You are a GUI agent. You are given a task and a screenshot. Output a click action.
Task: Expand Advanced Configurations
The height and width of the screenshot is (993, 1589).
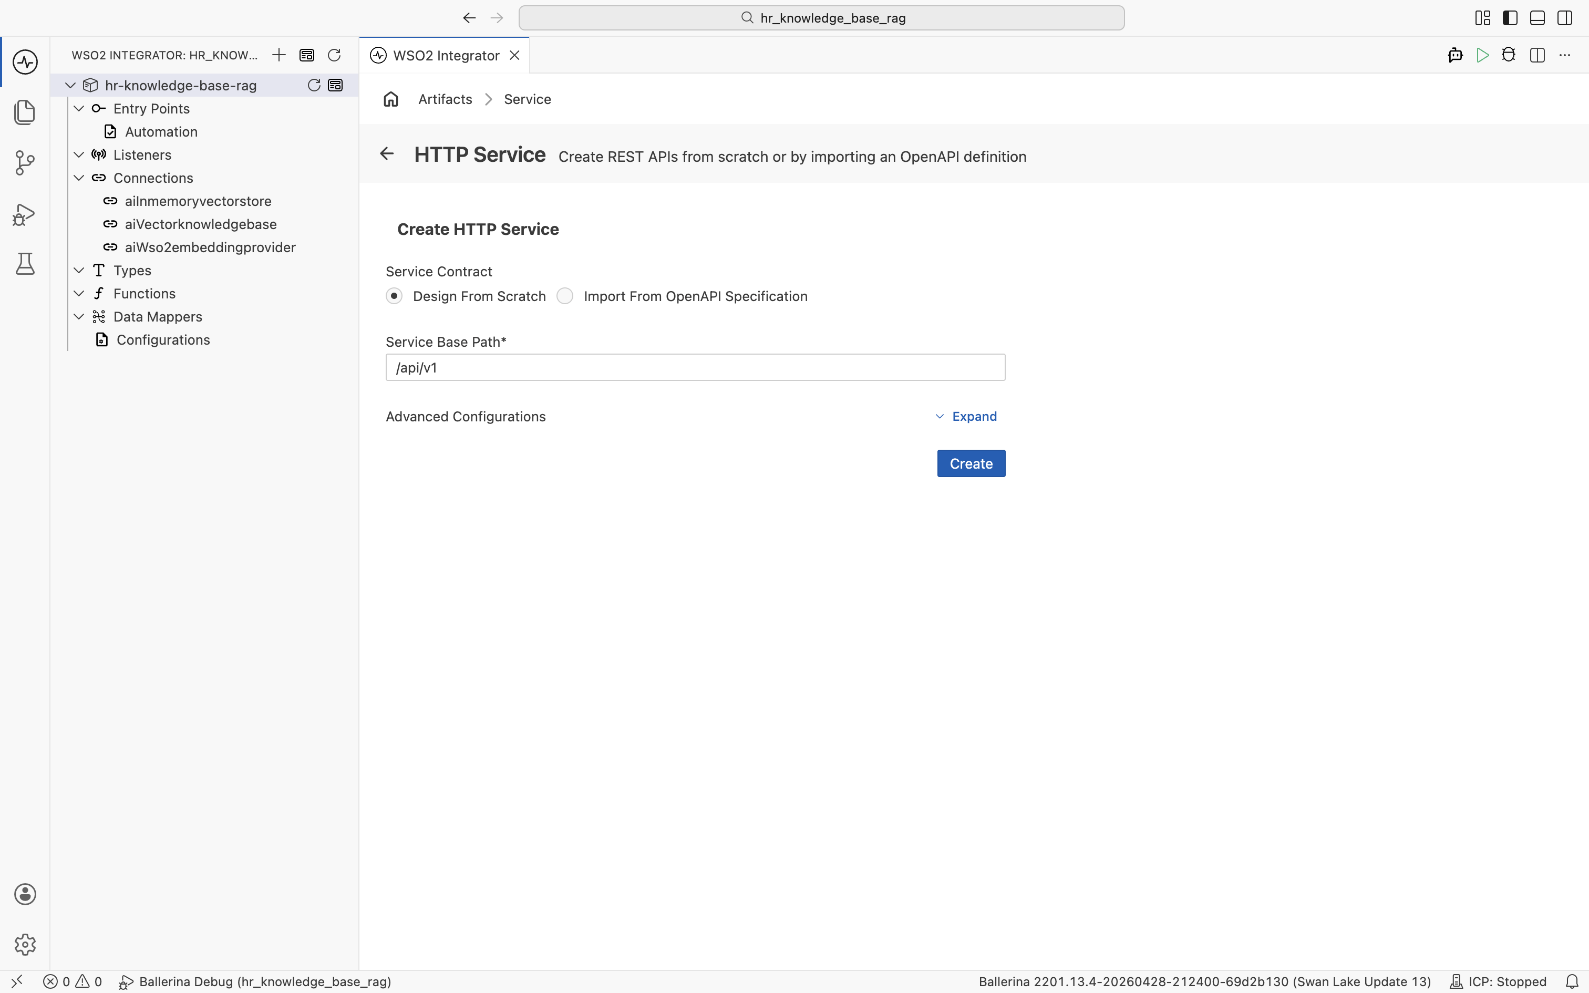[x=966, y=416]
